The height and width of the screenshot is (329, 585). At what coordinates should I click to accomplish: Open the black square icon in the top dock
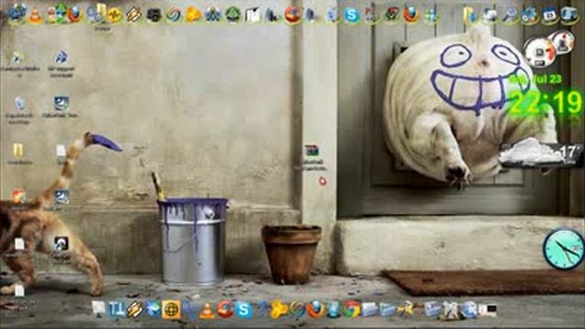[x=154, y=16]
